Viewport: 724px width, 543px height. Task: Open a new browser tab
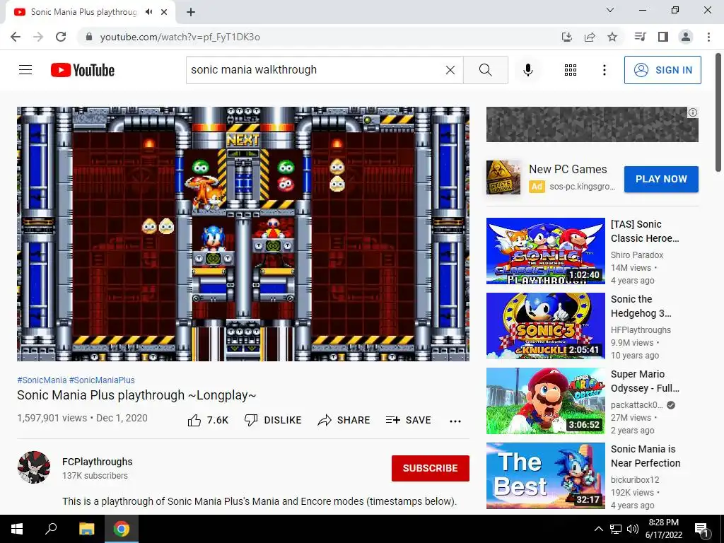tap(191, 12)
